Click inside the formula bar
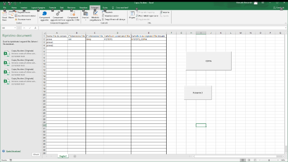 click(162, 28)
